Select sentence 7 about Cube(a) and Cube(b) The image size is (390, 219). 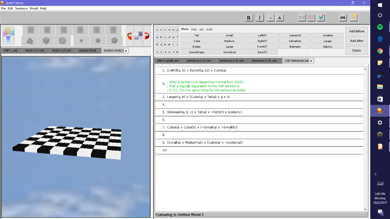259,127
